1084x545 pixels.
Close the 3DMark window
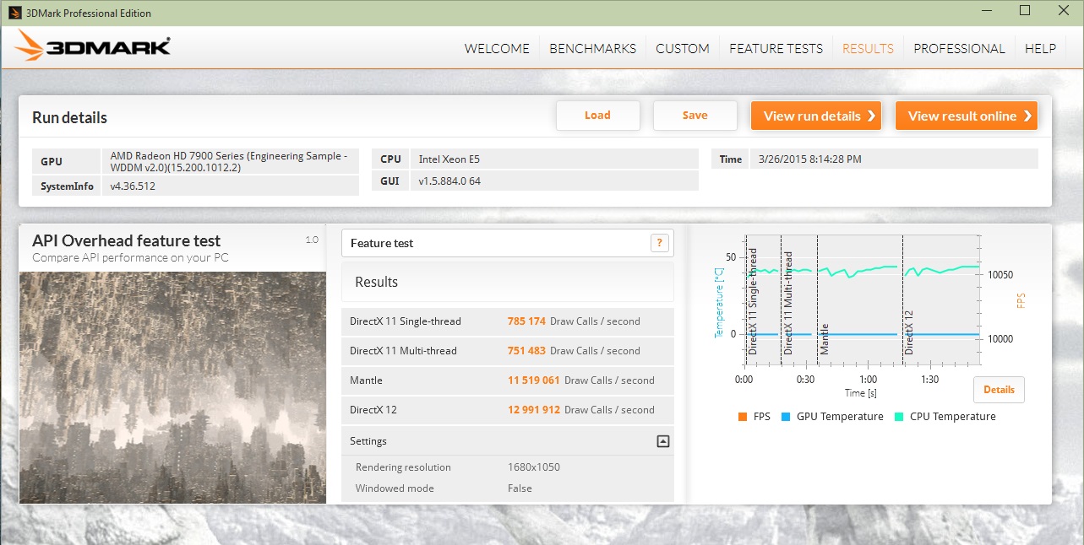click(1062, 11)
